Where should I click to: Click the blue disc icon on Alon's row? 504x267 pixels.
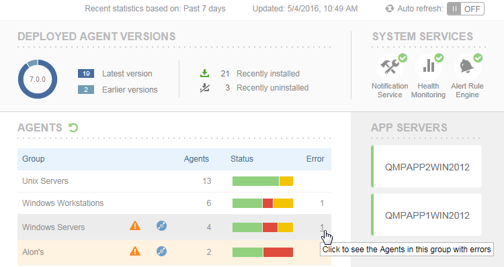tap(162, 251)
